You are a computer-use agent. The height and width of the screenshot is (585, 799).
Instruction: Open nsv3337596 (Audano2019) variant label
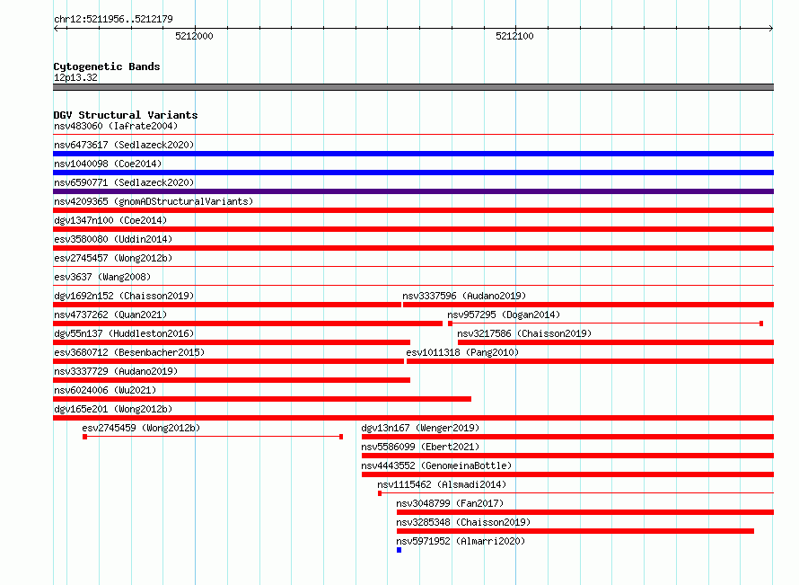coord(464,296)
